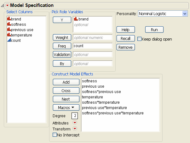
Task: Click the Cross button
Action: pyautogui.click(x=66, y=91)
